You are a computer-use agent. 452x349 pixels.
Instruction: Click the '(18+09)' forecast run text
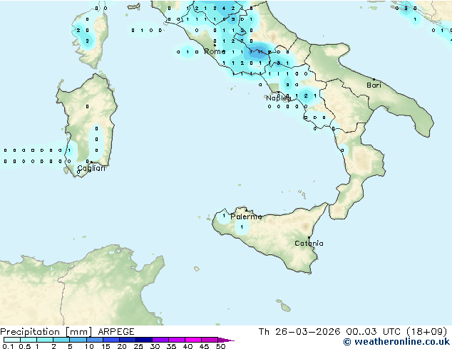pyautogui.click(x=426, y=331)
